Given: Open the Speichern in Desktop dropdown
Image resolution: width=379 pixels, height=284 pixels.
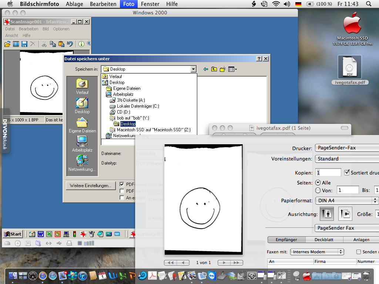Looking at the screenshot, I should pyautogui.click(x=193, y=69).
